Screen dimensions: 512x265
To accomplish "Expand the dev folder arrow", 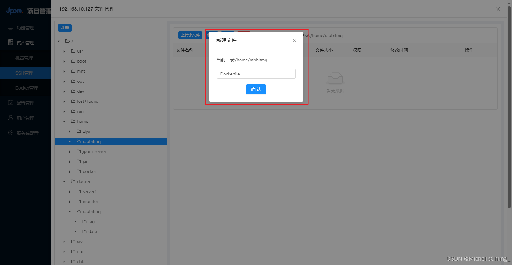I will point(64,91).
